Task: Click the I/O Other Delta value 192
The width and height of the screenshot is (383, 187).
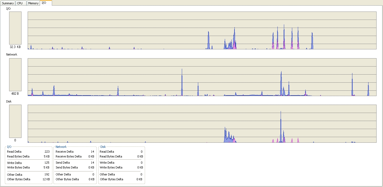Action: [47, 175]
